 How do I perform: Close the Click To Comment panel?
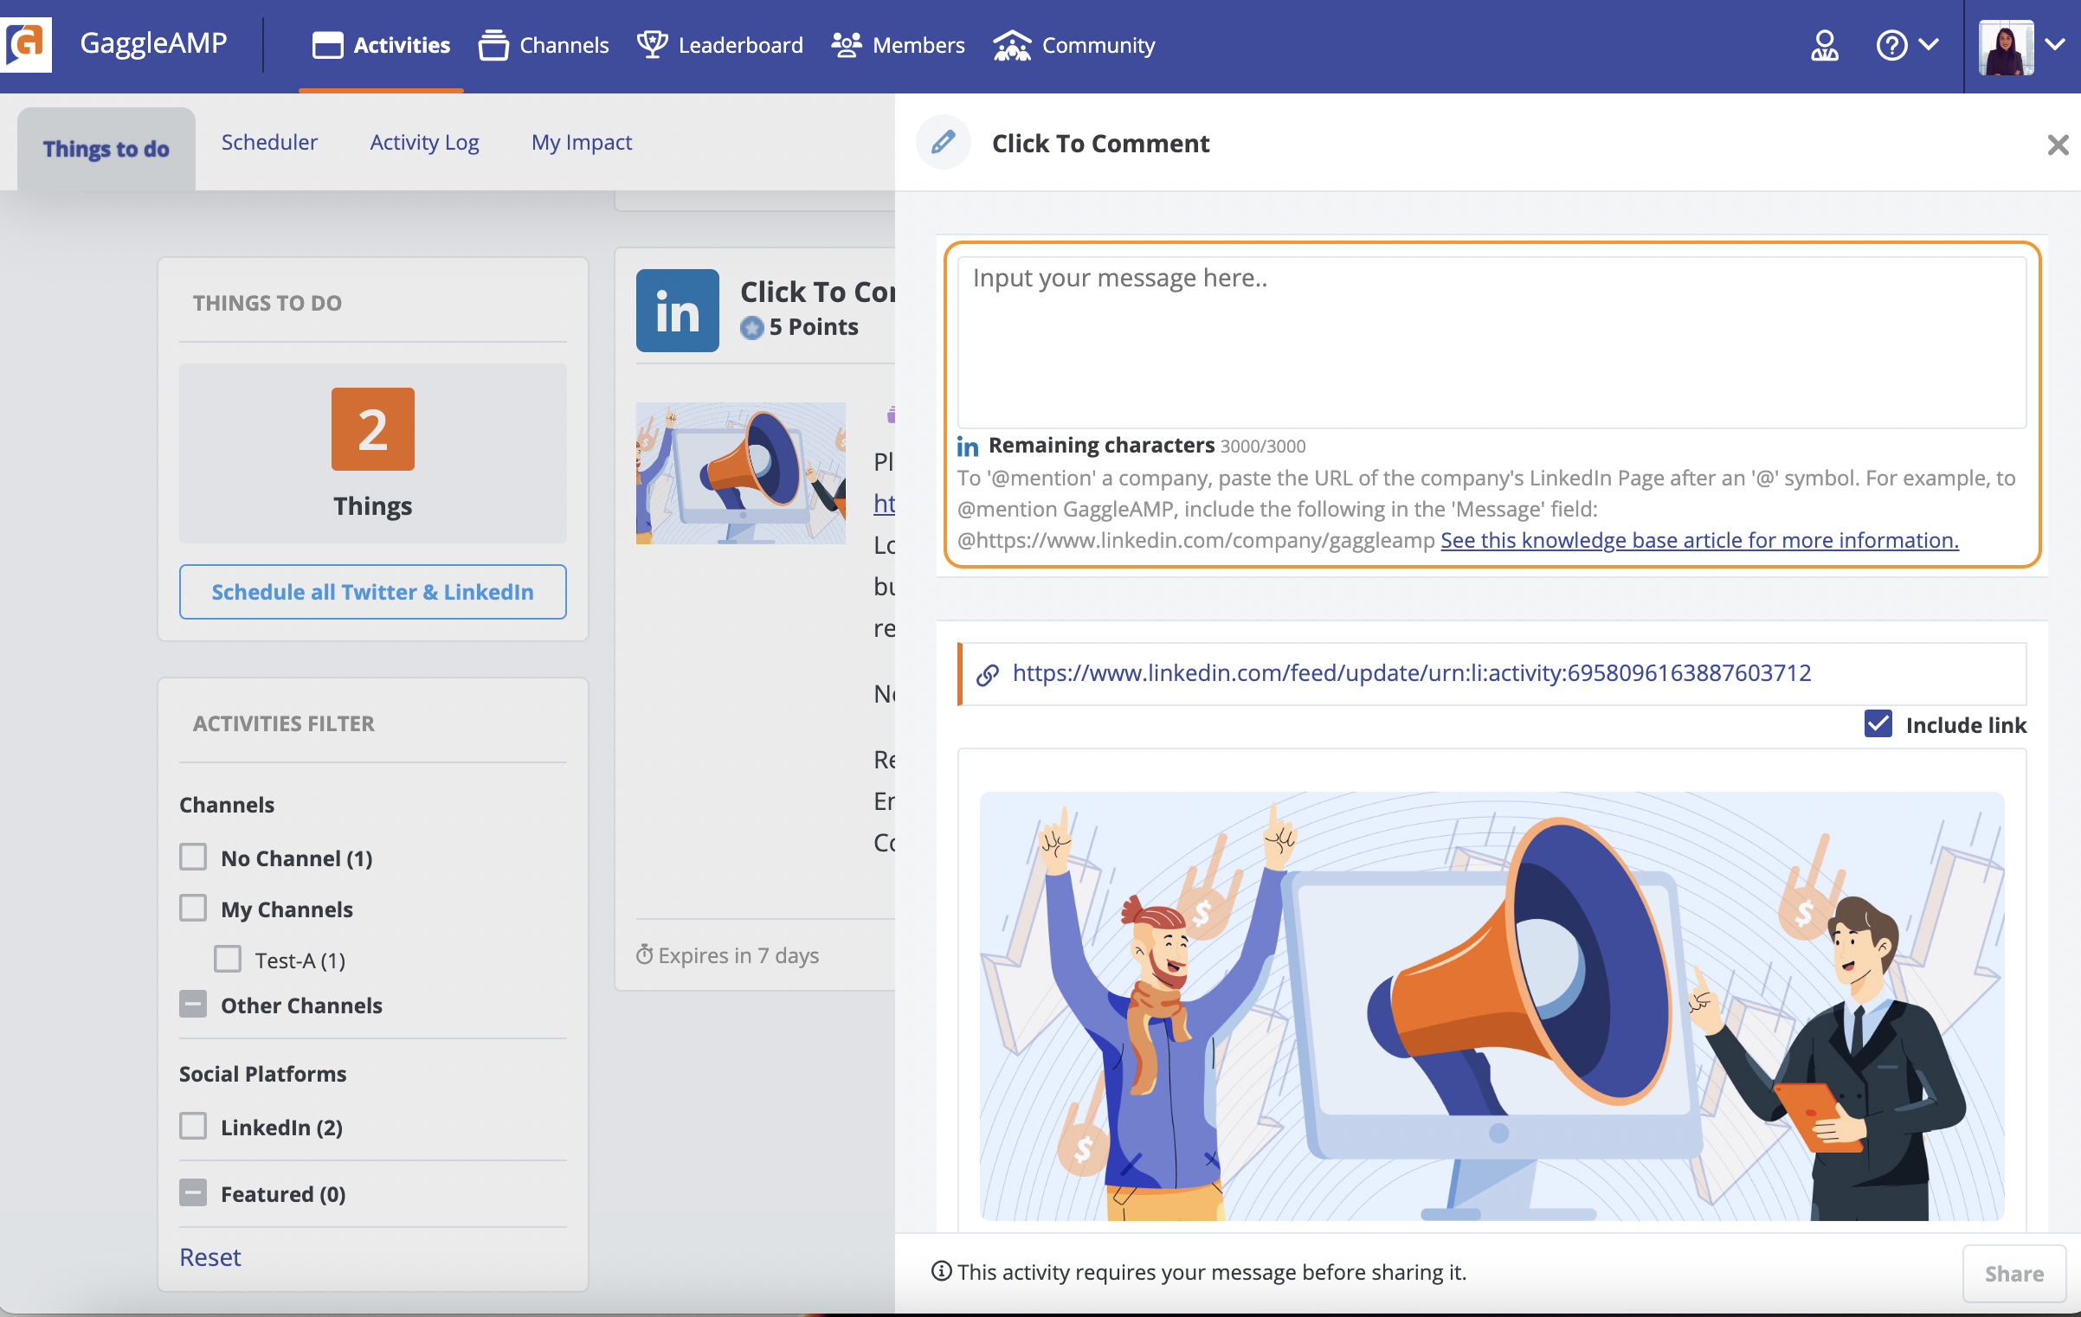[x=2058, y=145]
